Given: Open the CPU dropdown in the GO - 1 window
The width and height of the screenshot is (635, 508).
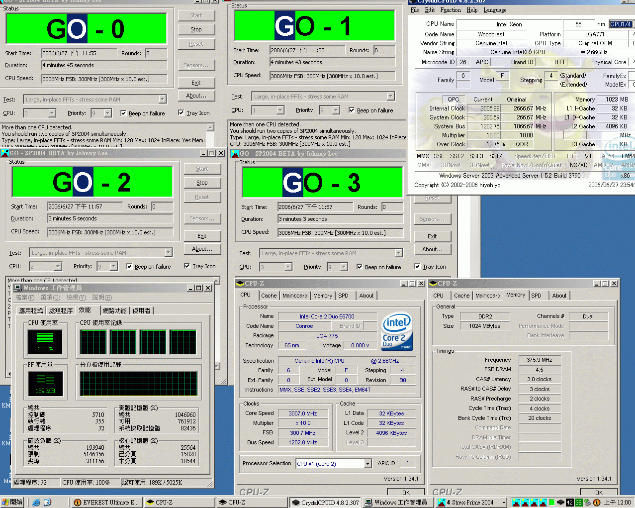Looking at the screenshot, I should (280, 110).
